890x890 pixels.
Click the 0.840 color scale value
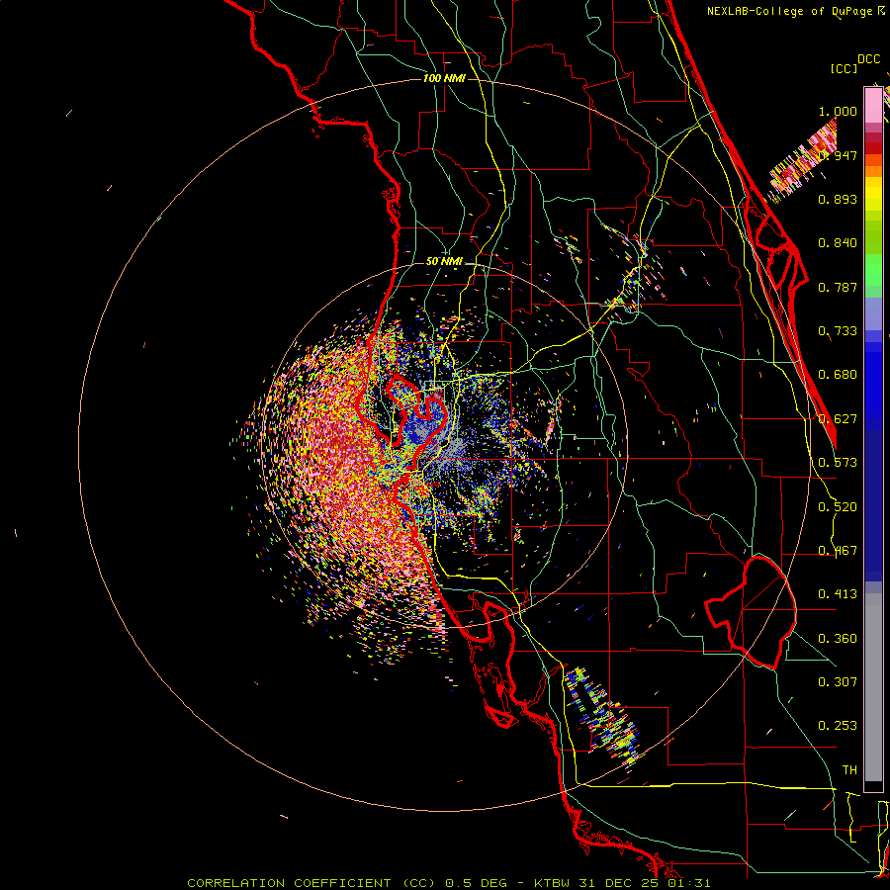point(838,243)
